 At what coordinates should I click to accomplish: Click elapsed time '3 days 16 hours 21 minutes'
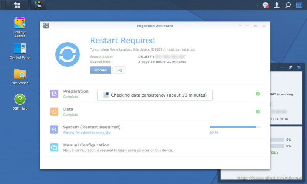[162, 62]
